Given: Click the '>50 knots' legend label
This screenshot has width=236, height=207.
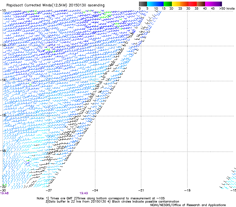Looking at the screenshot, I should pos(227,9).
